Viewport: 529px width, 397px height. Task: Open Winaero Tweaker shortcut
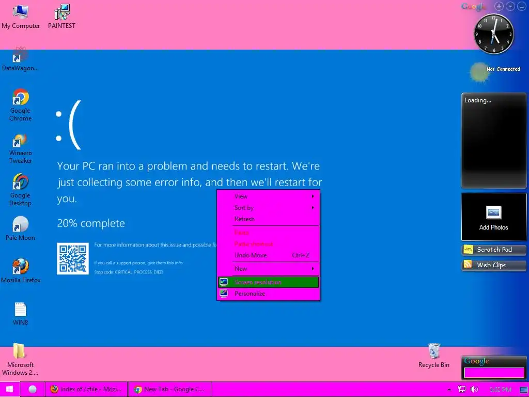pos(20,148)
